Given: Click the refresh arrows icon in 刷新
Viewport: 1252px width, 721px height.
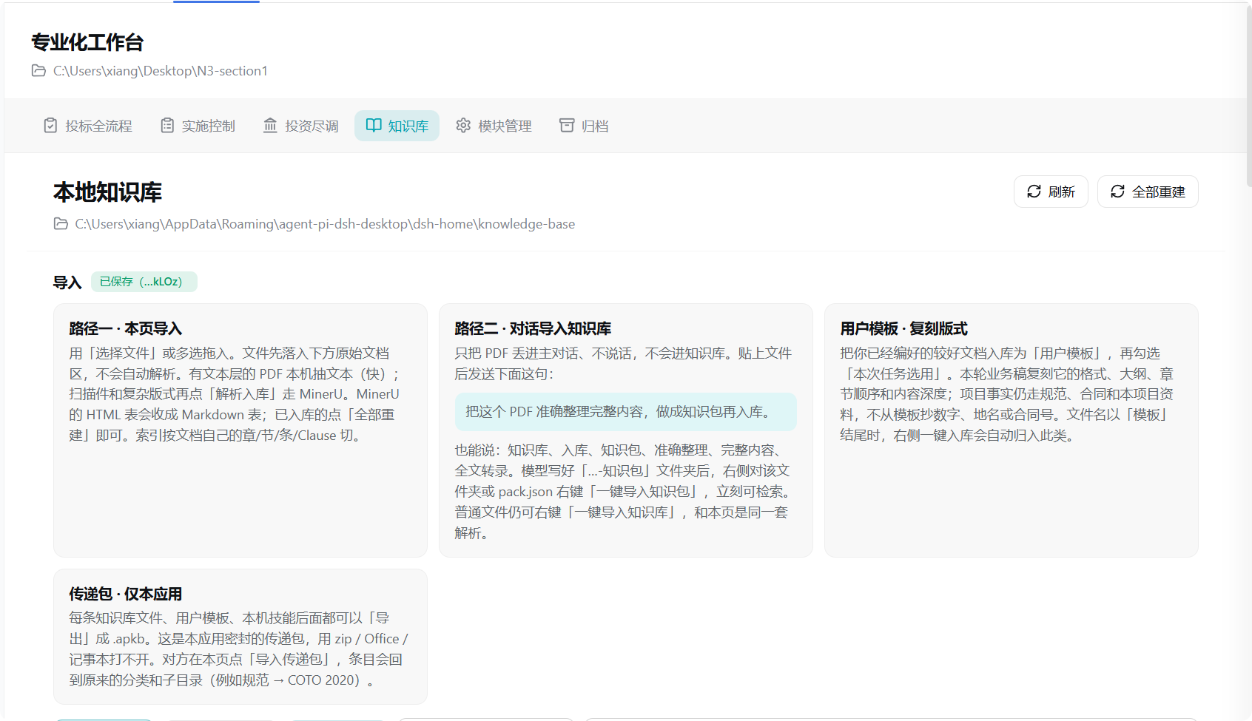Looking at the screenshot, I should 1034,192.
